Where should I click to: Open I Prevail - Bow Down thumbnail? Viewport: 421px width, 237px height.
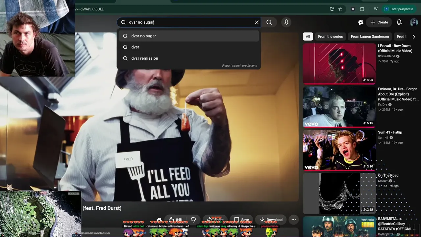[x=339, y=64]
